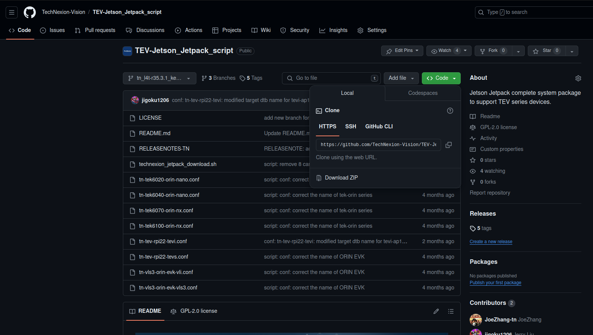Open the 5 tags link under Releases
The height and width of the screenshot is (335, 593).
pos(481,228)
